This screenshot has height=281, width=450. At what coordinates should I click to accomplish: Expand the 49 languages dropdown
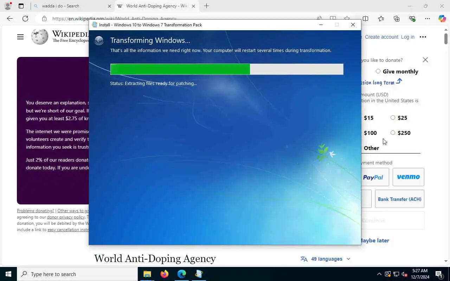pos(326,259)
